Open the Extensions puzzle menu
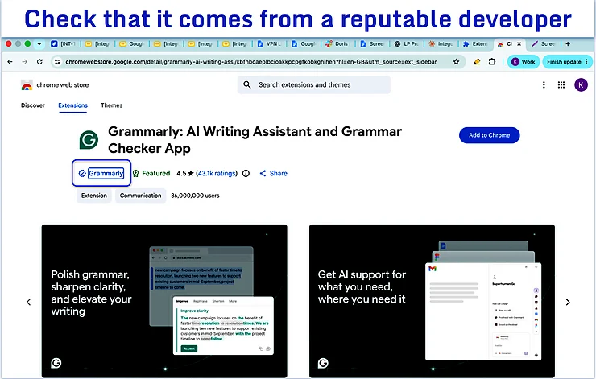Viewport: 596px width, 379px height. coord(492,61)
